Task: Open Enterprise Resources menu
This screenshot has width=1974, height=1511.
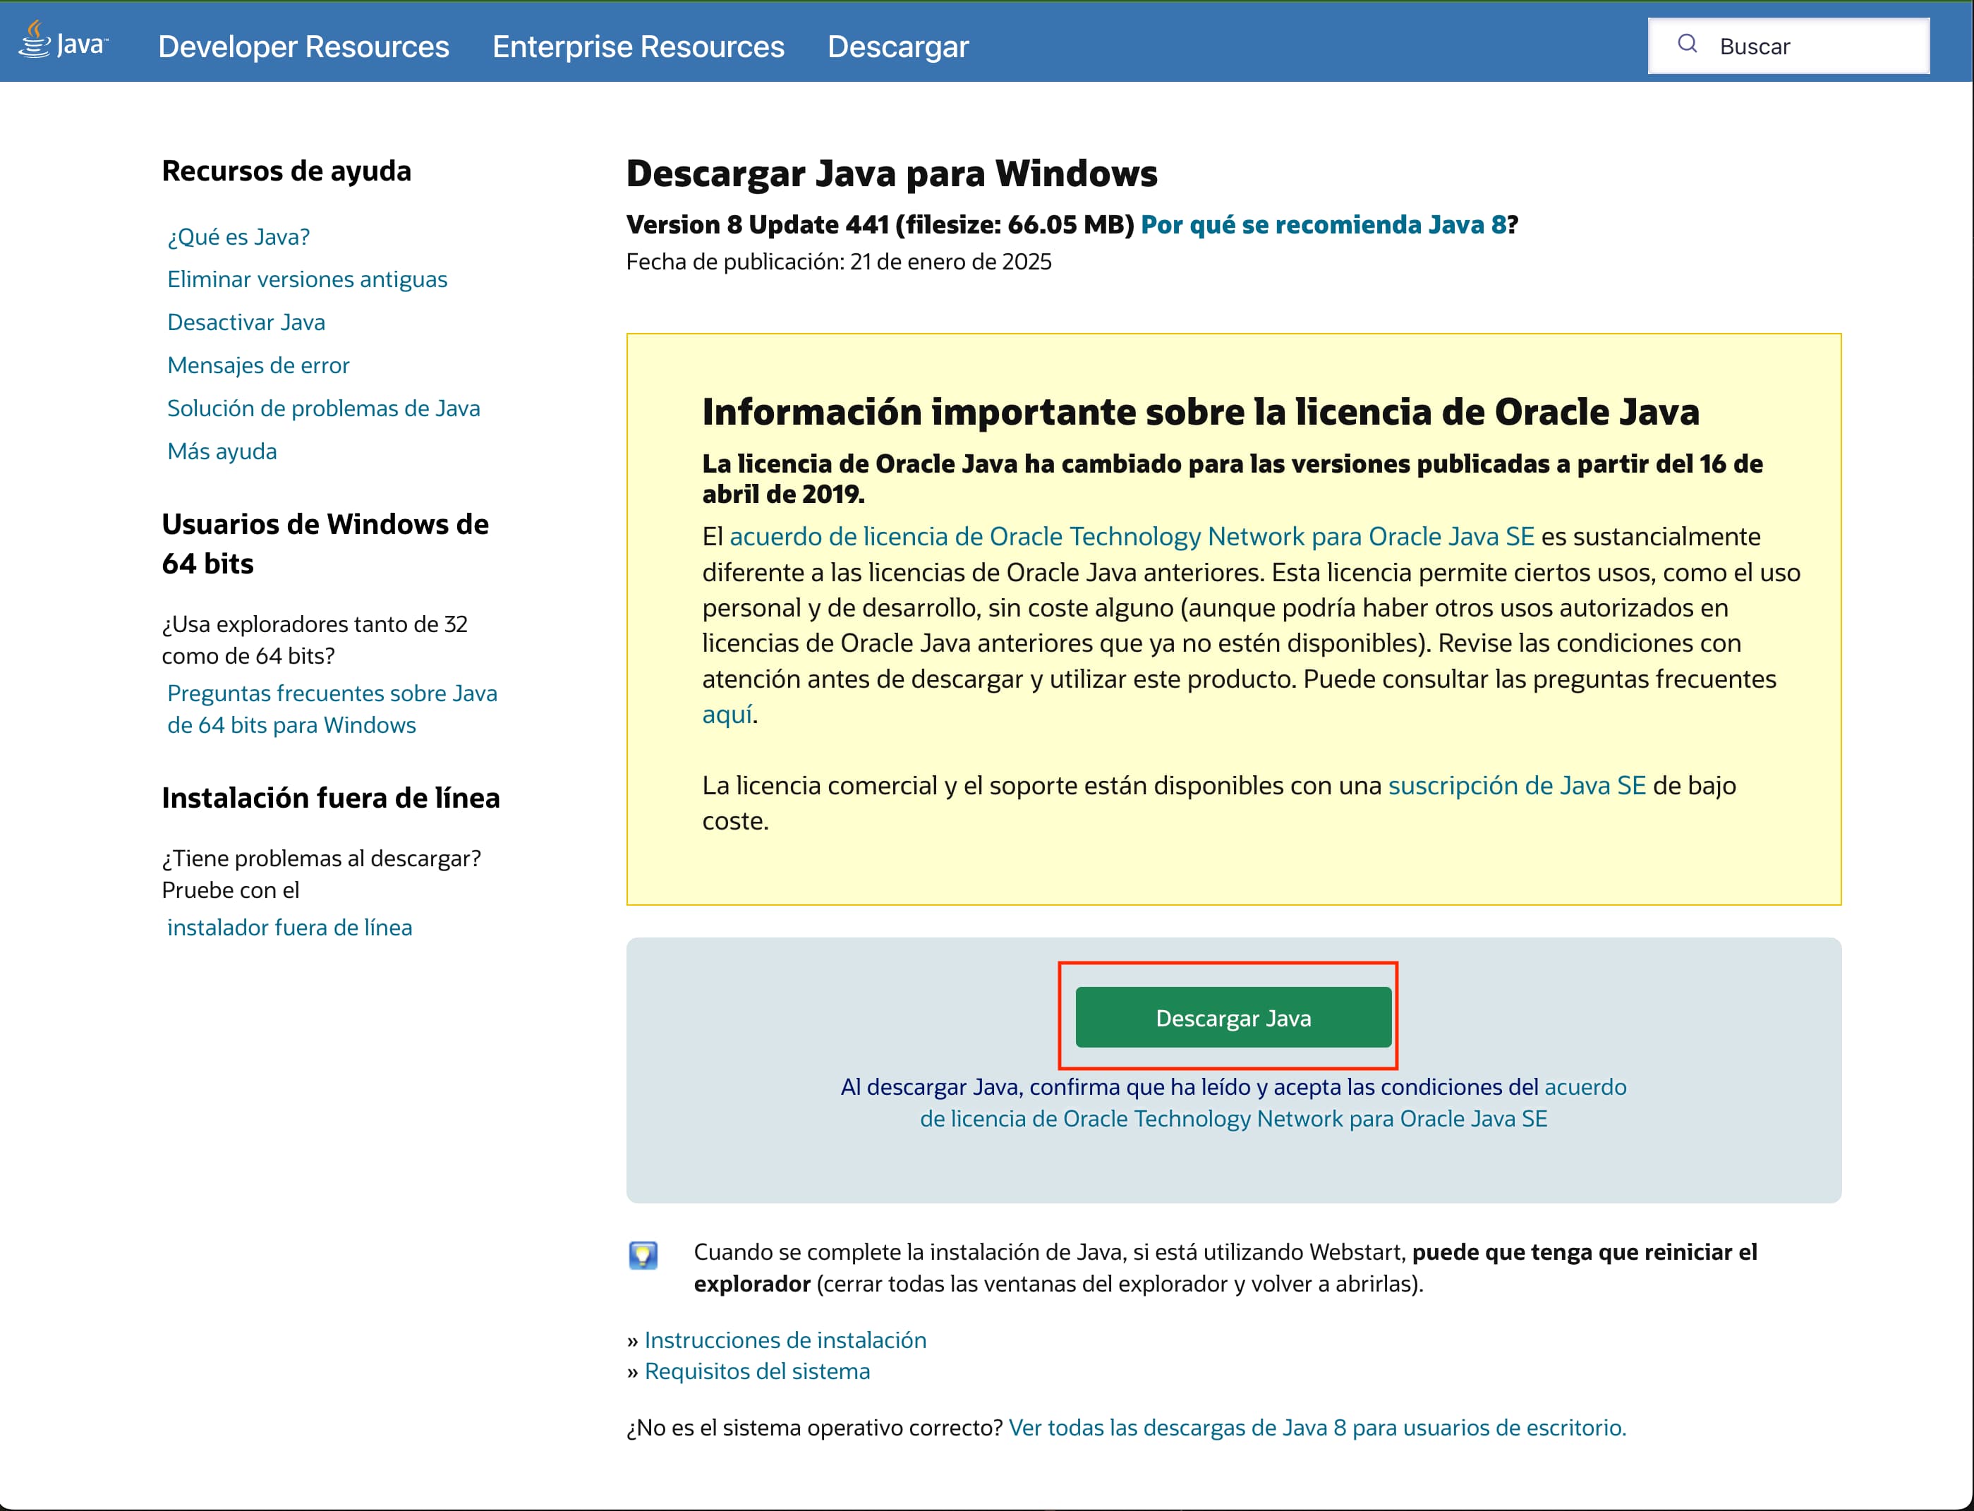Action: pyautogui.click(x=638, y=46)
